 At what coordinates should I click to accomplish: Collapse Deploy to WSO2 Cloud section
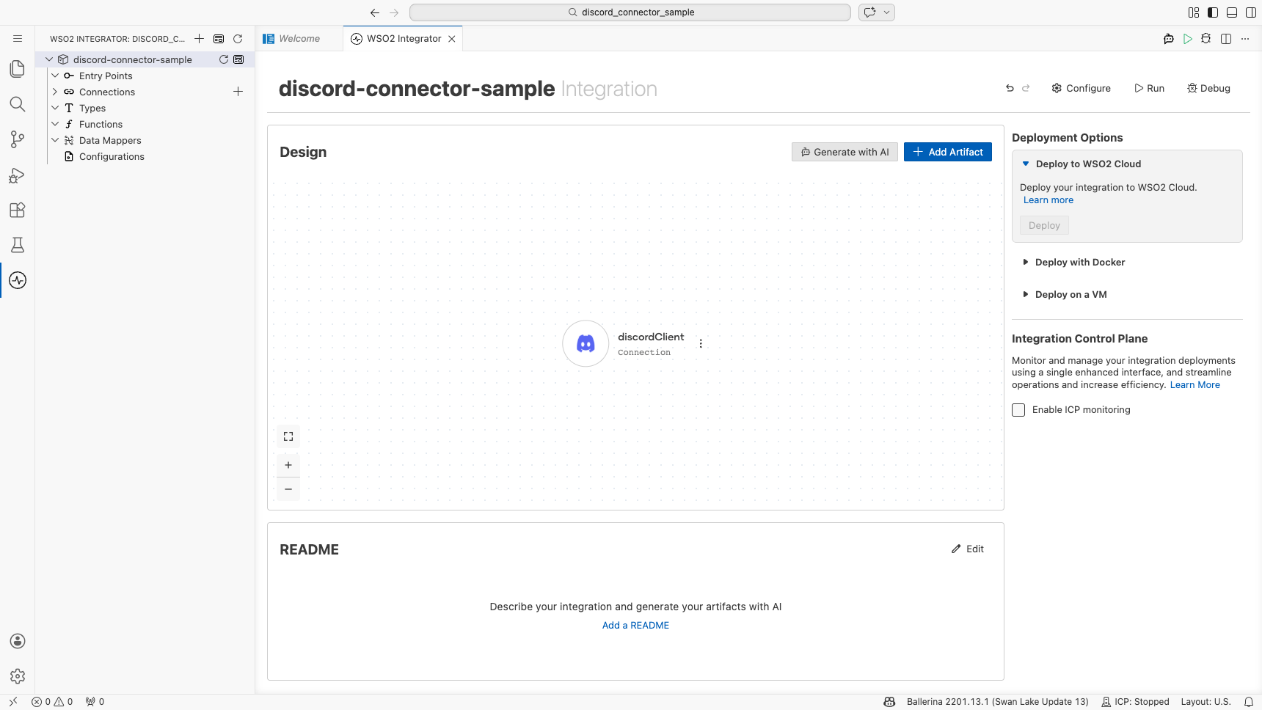[1026, 164]
